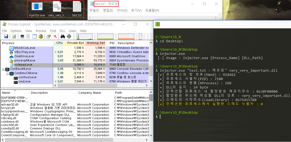Click the Notepad title bar icon
The image size is (291, 142).
click(x=91, y=3)
